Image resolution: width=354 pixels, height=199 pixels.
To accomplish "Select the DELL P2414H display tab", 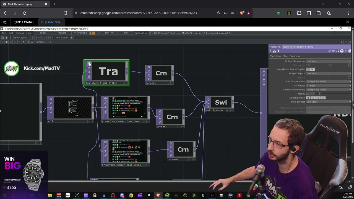I will (24, 22).
